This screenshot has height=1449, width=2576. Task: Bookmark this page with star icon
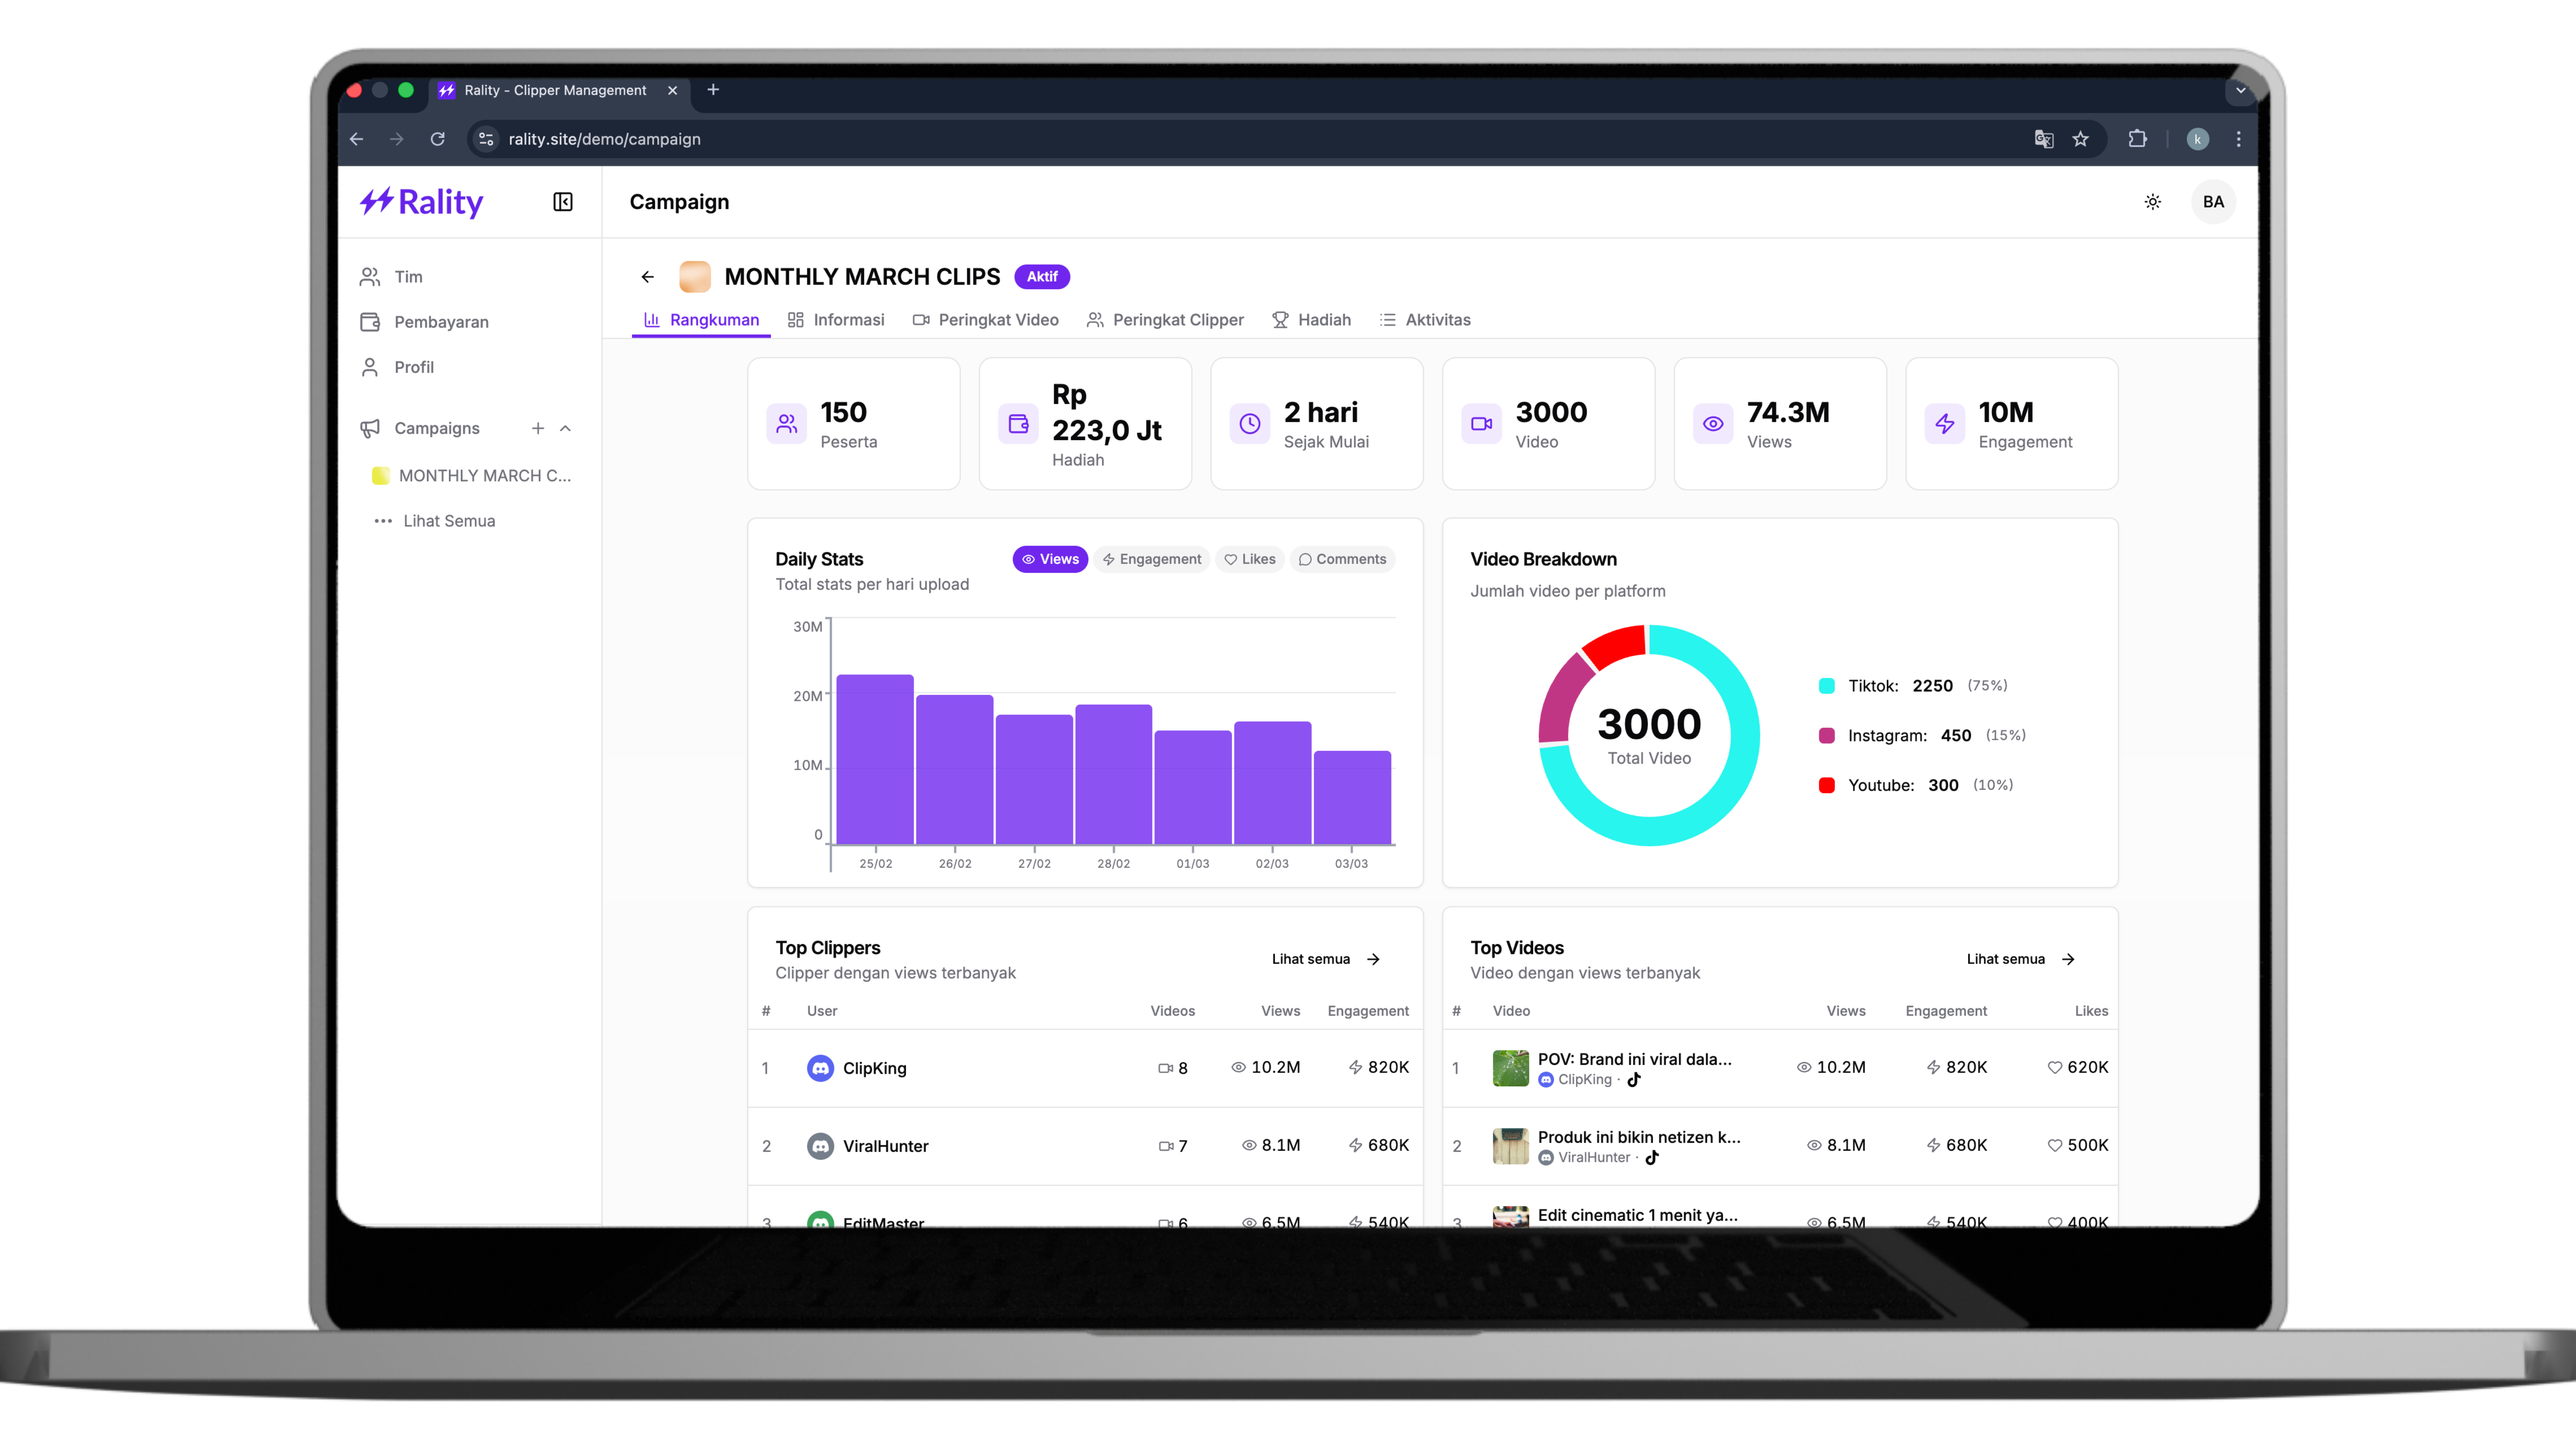tap(2081, 139)
